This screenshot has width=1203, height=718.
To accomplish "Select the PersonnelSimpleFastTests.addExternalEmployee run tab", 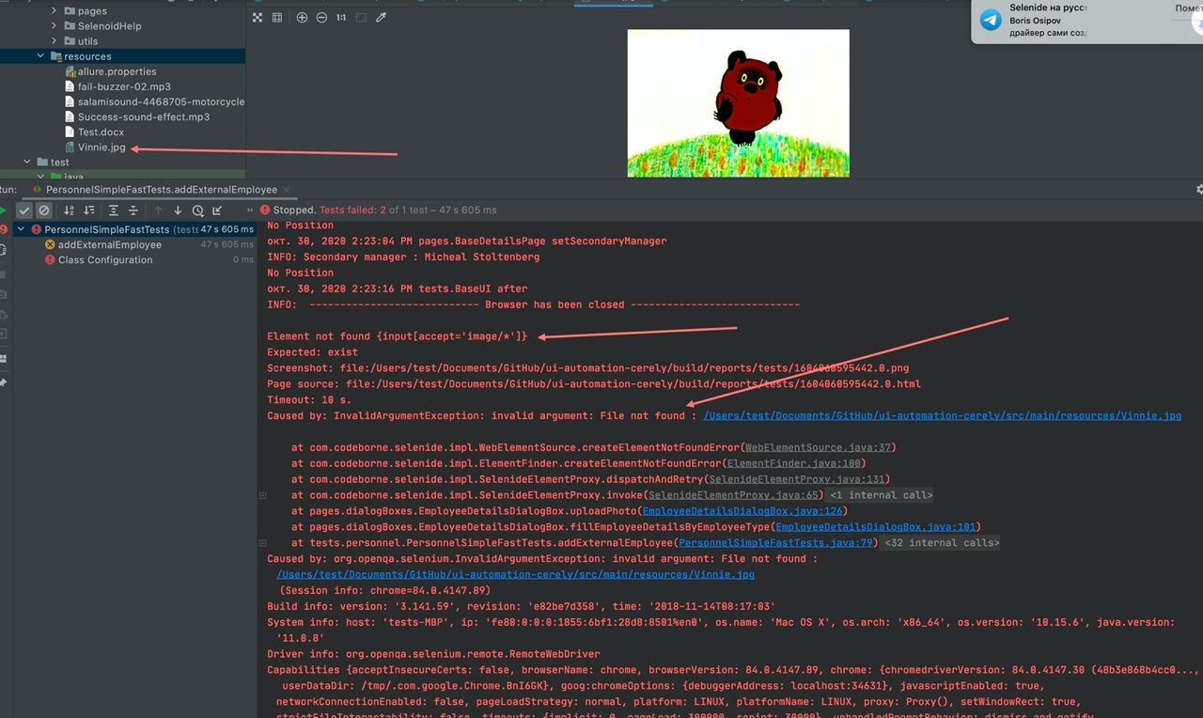I will click(x=162, y=189).
